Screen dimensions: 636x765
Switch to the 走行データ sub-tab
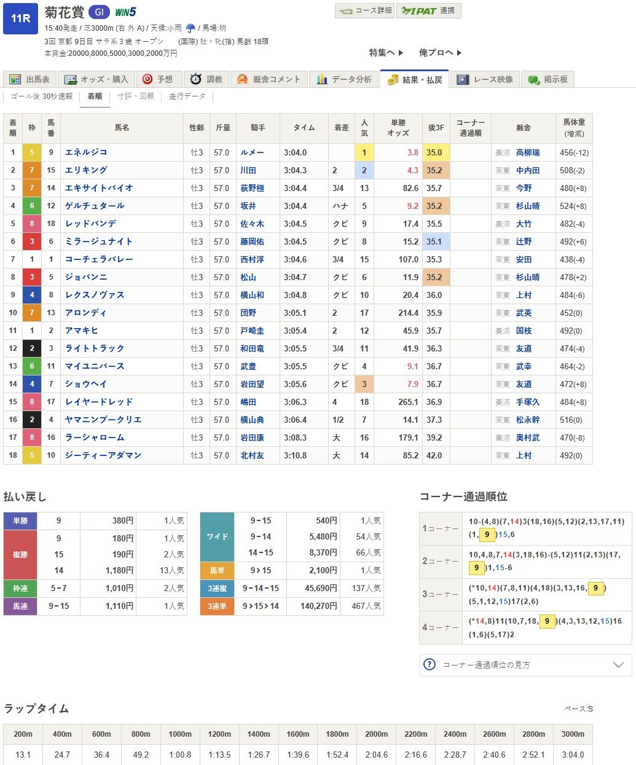coord(187,96)
